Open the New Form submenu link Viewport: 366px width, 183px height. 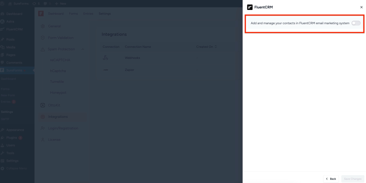(8, 95)
